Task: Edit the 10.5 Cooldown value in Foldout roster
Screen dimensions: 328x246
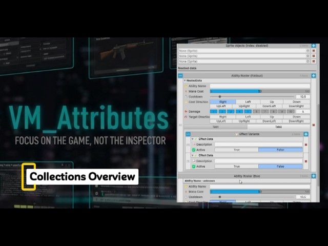Action: [303, 97]
